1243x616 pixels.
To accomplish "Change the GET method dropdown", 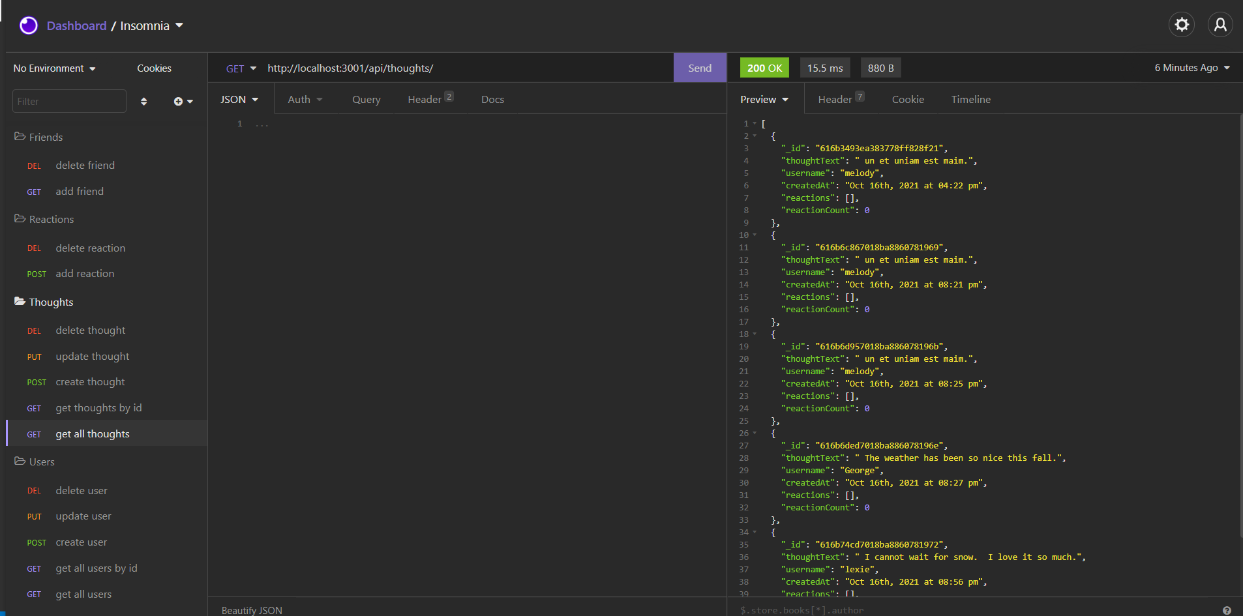I will point(241,68).
